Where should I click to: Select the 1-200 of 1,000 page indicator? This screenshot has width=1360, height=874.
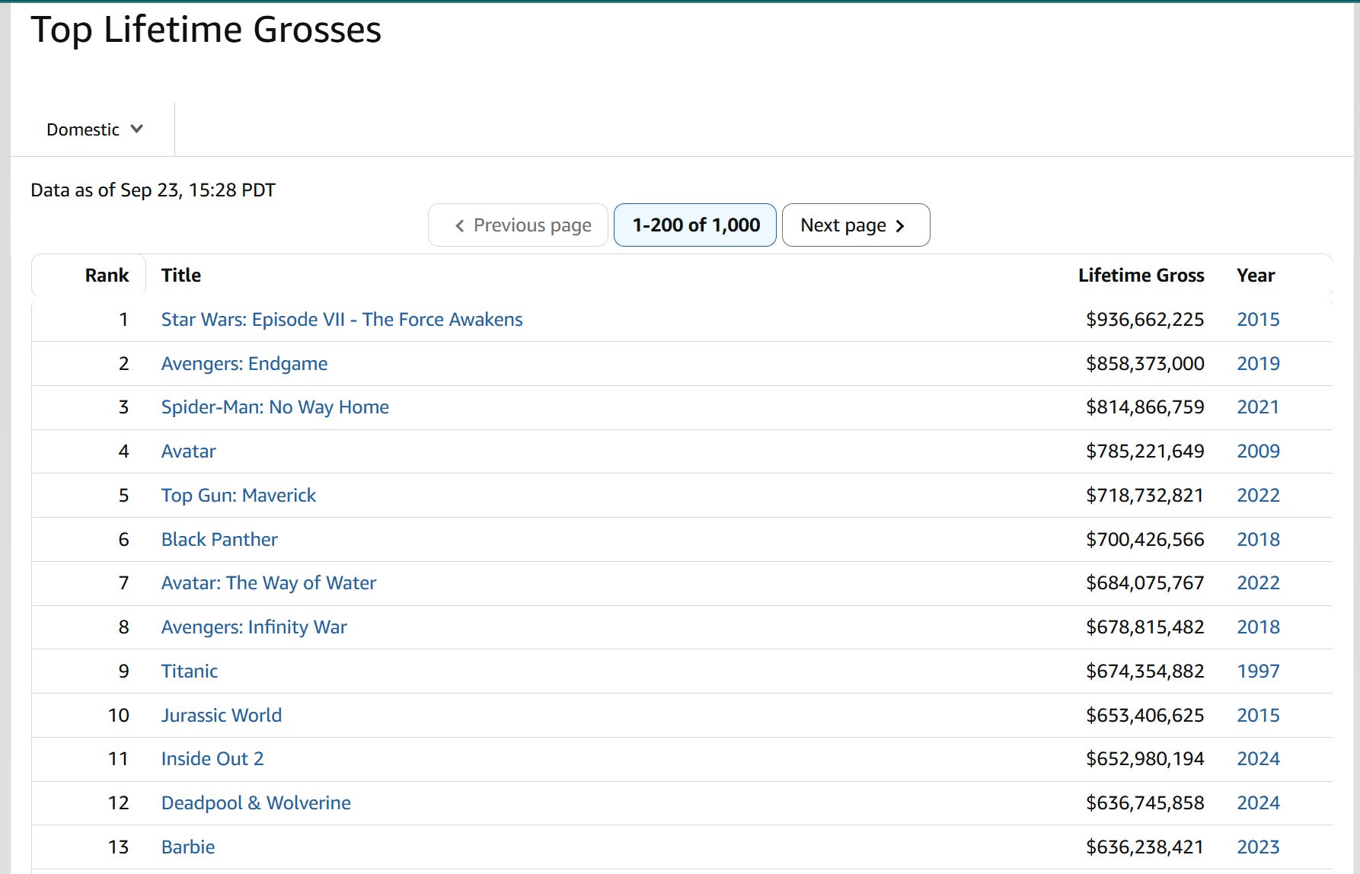(x=695, y=225)
